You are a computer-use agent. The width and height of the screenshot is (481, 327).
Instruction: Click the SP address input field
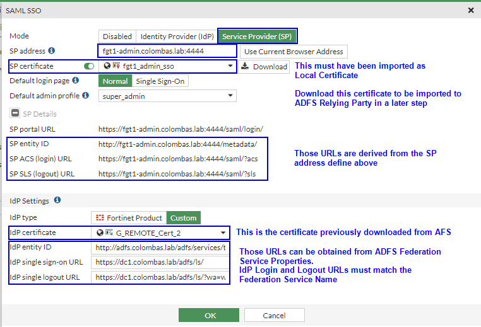[167, 51]
